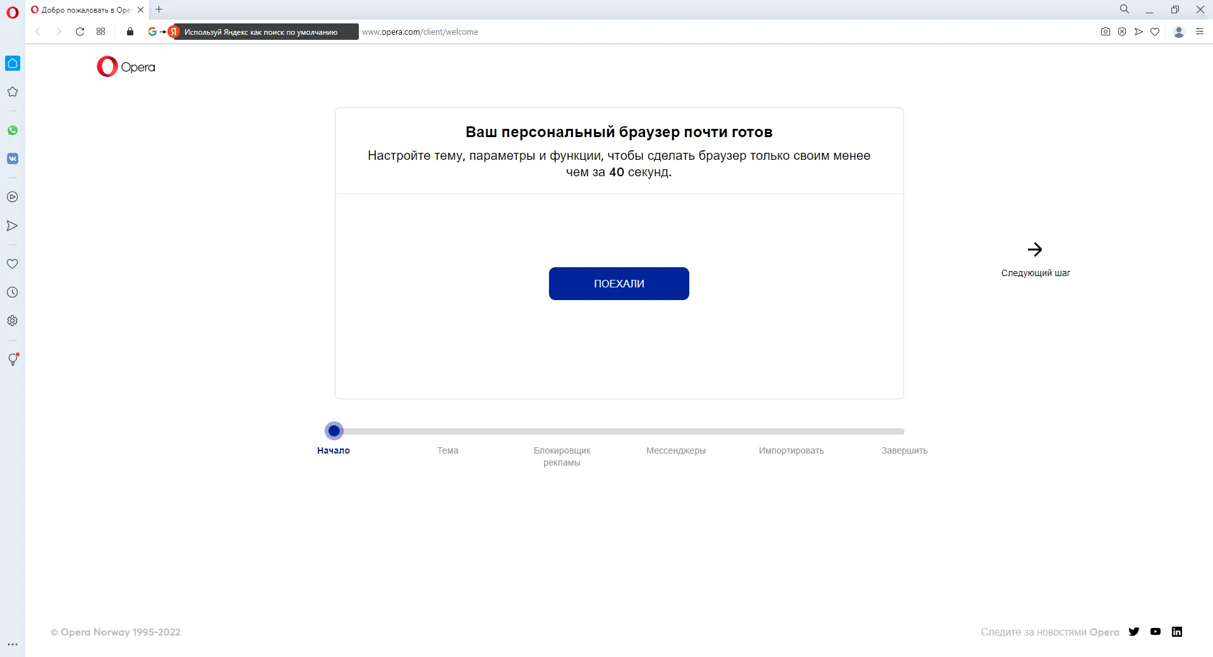The height and width of the screenshot is (657, 1213).
Task: Open the Player panel in the sidebar
Action: (x=13, y=197)
